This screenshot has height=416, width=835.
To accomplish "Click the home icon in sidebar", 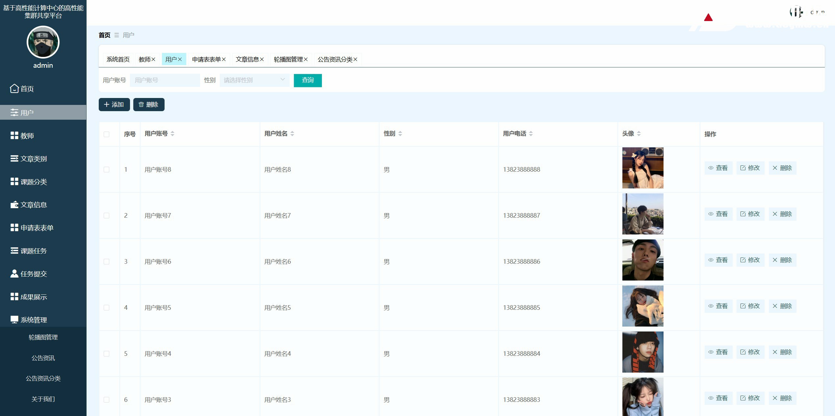I will pos(14,89).
